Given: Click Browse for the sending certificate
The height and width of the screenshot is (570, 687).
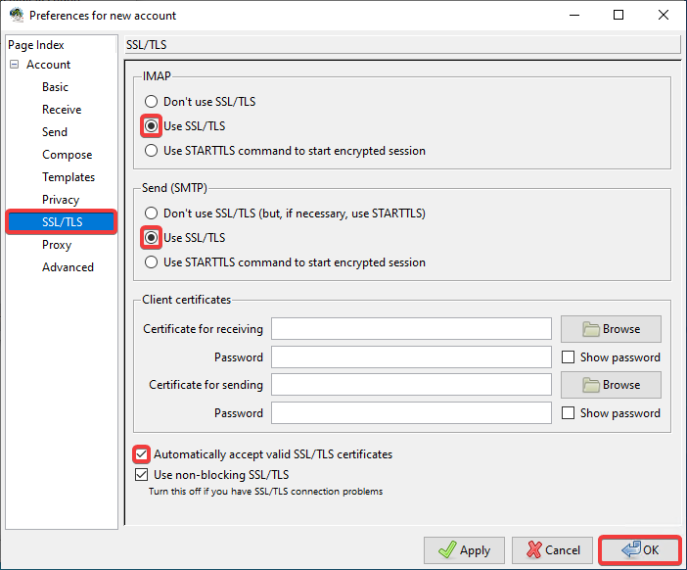Looking at the screenshot, I should click(611, 385).
